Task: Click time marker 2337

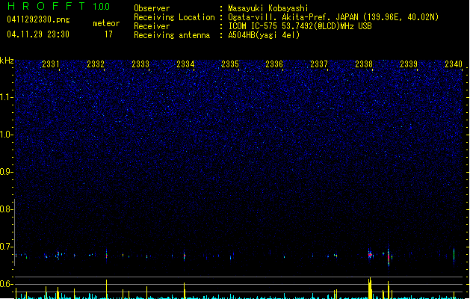Action: click(x=319, y=64)
